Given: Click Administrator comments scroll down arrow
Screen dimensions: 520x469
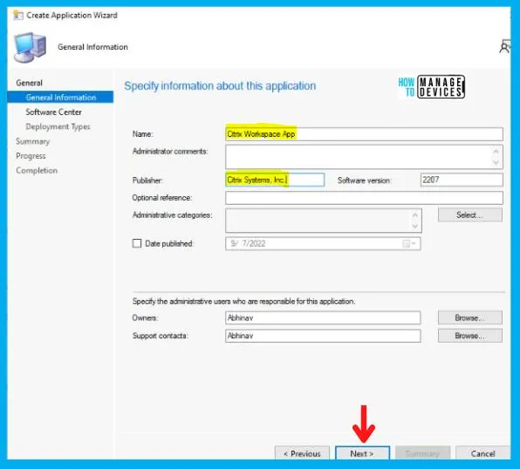Looking at the screenshot, I should 496,162.
